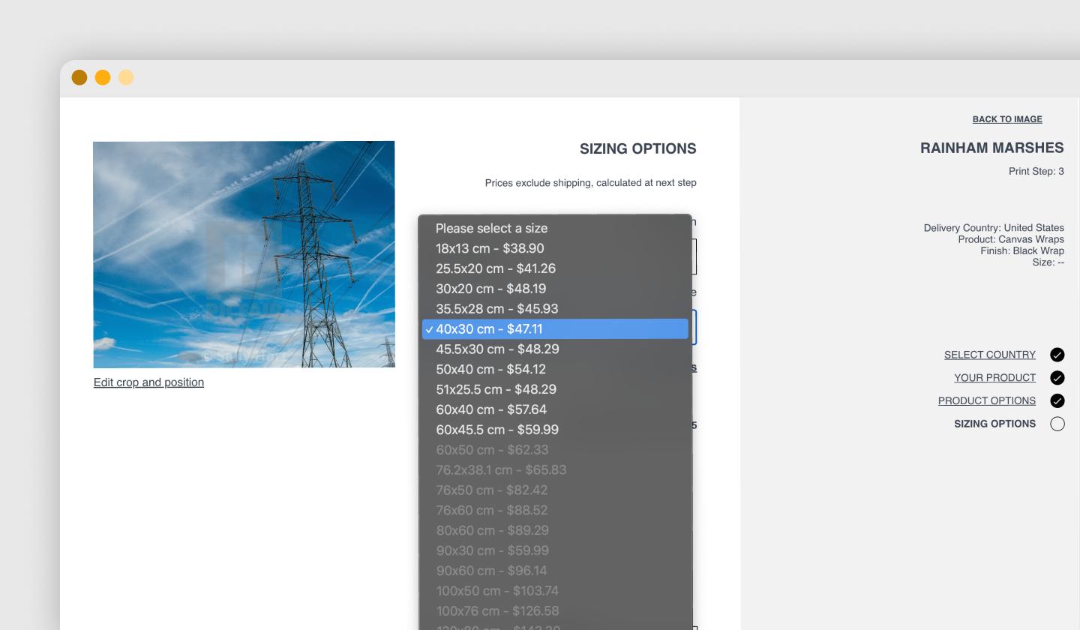Image resolution: width=1080 pixels, height=630 pixels.
Task: Choose the 25.5x20 cm - $41.26 option
Action: click(495, 268)
